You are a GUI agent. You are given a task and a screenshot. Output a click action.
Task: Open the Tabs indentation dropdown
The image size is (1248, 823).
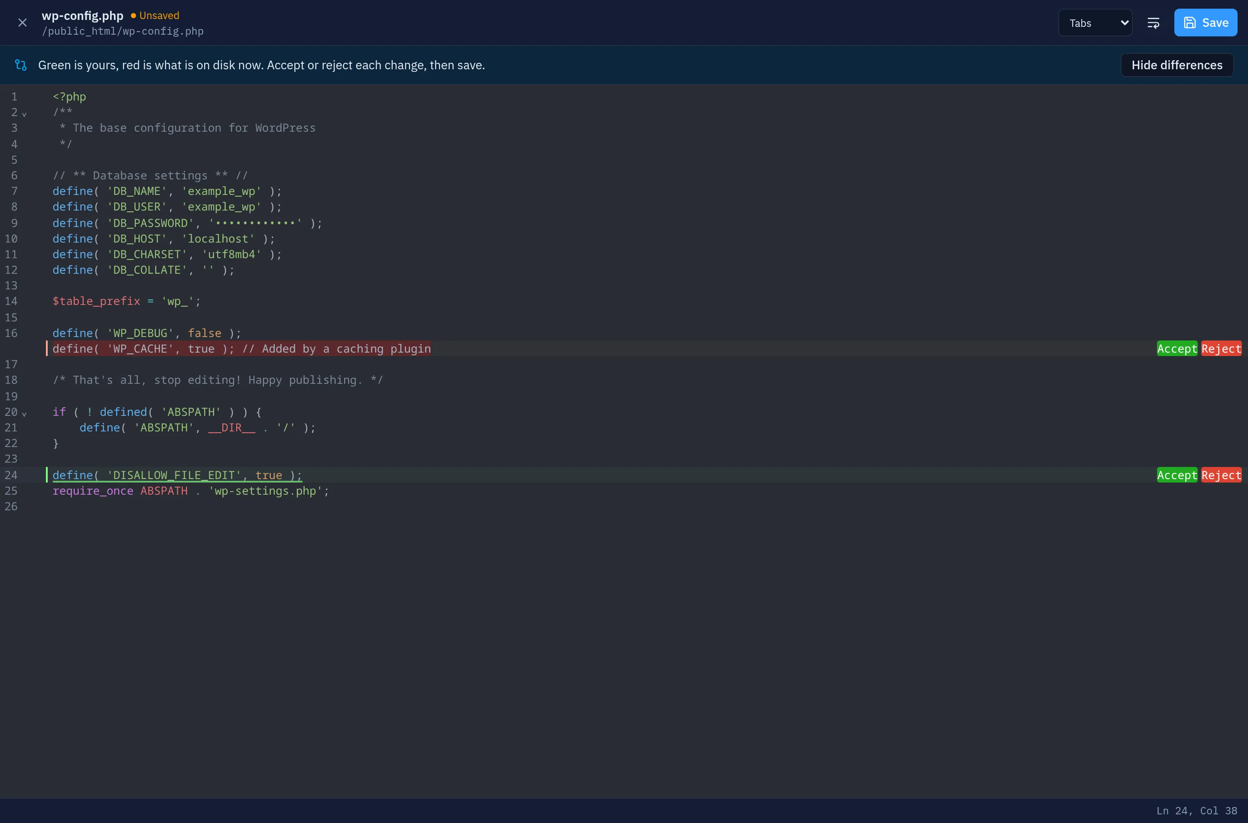point(1095,23)
